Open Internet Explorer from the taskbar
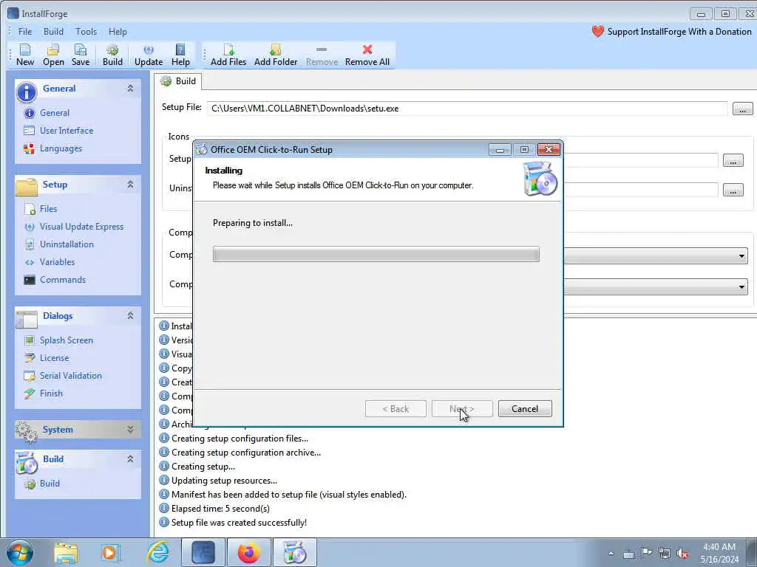Screen dimensions: 757x567 158,552
